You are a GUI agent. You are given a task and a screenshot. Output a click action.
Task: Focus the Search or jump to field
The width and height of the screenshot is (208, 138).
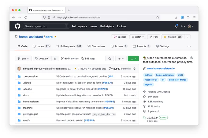coord(46,26)
